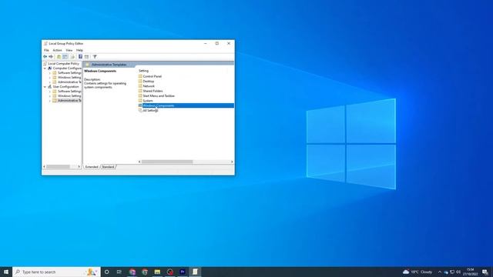493x277 pixels.
Task: Click the Back arrow in the toolbar
Action: click(45, 56)
